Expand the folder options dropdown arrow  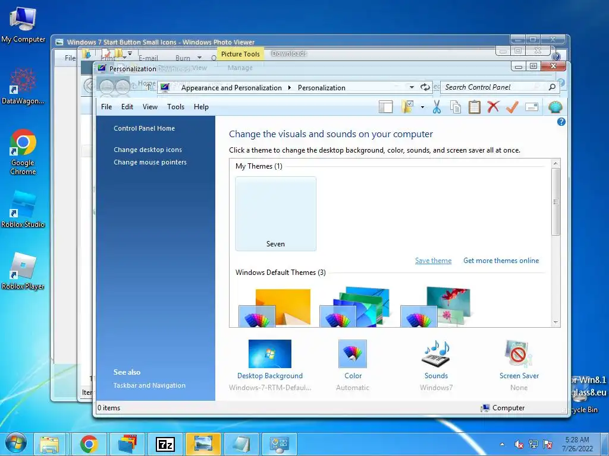422,107
